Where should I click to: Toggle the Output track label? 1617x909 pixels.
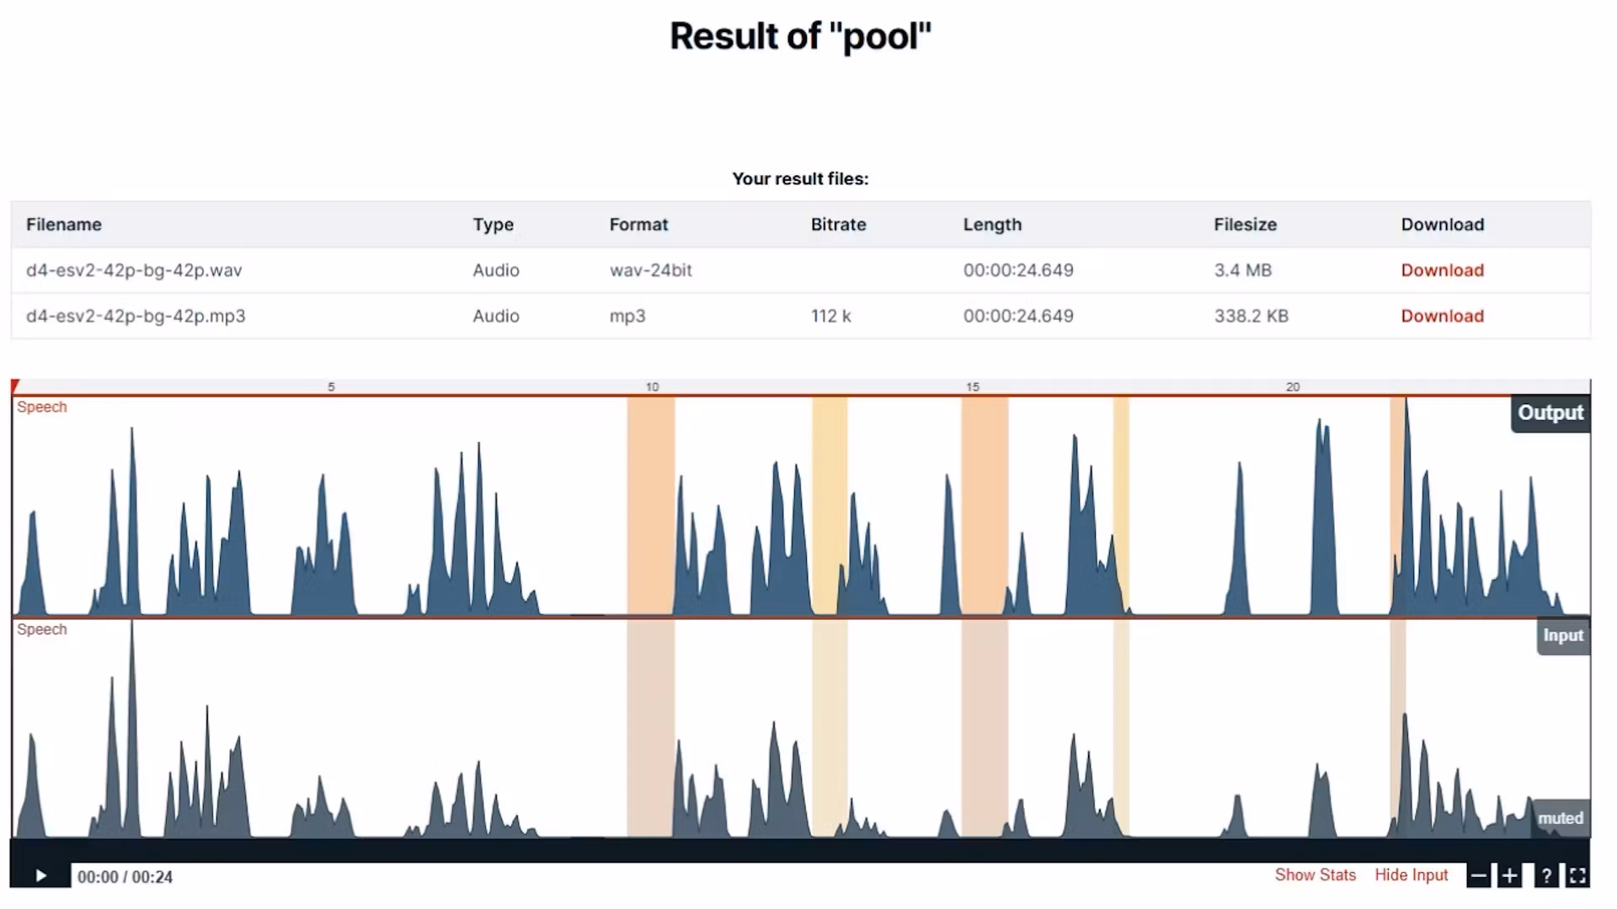(x=1550, y=413)
